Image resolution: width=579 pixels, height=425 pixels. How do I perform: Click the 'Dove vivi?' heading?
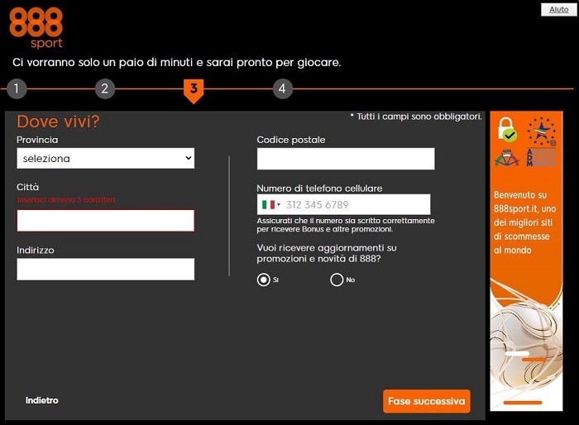click(59, 122)
